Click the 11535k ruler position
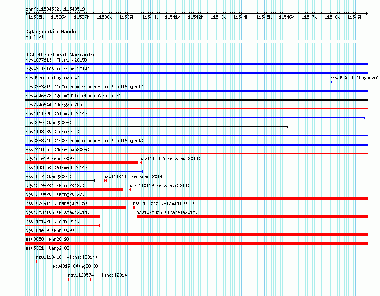This screenshot has width=380, height=296. 36,17
